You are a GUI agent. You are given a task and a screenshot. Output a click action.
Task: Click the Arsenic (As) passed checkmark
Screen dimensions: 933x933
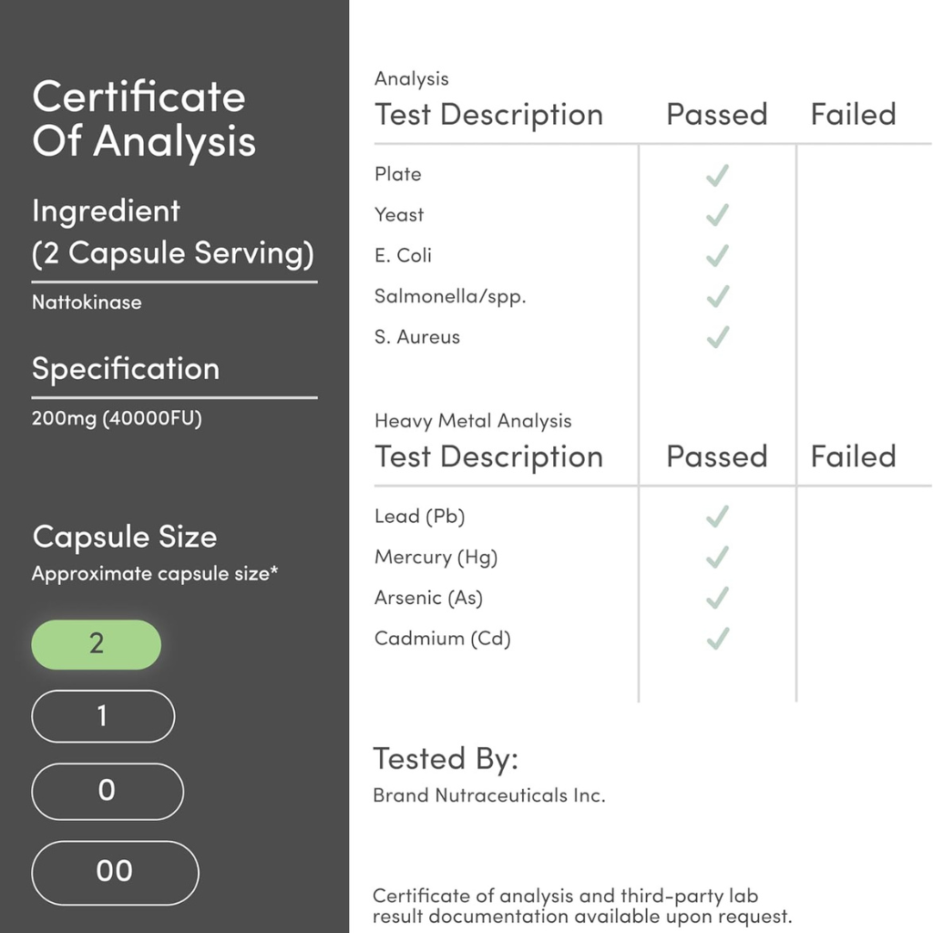tap(717, 598)
